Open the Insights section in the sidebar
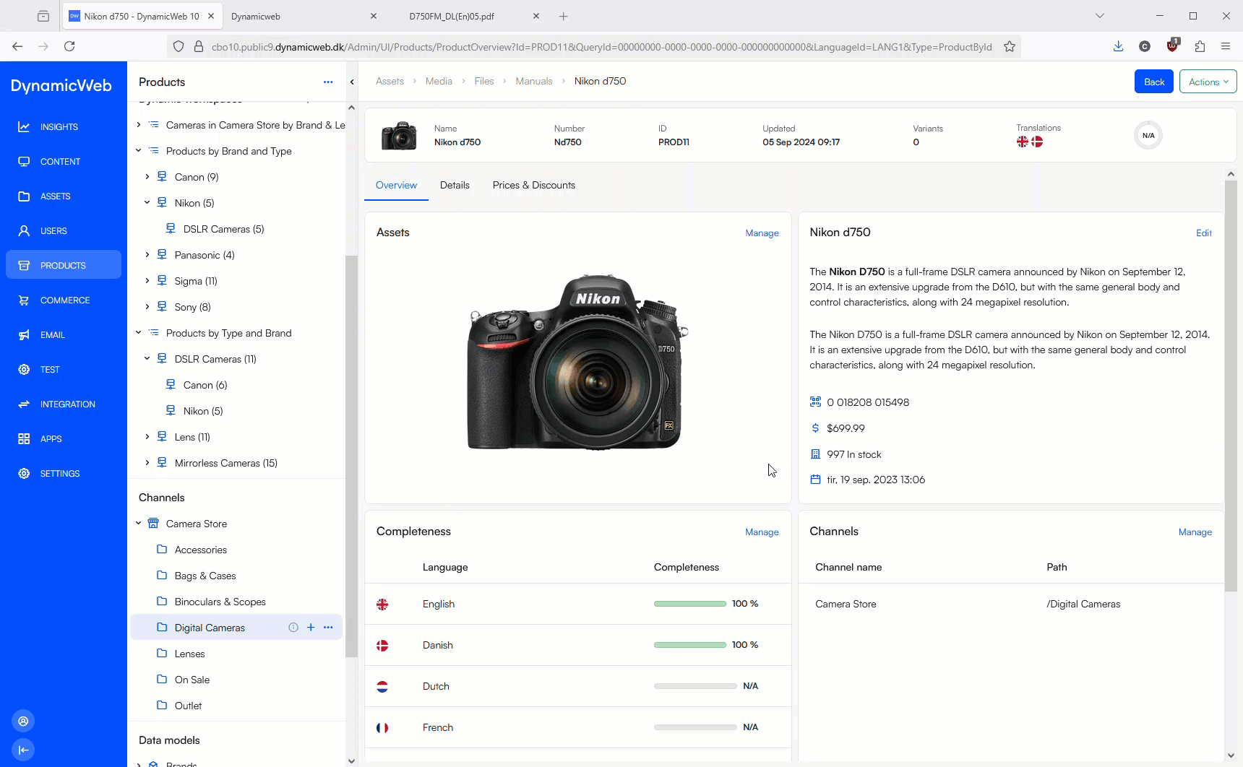1243x767 pixels. [x=24, y=126]
